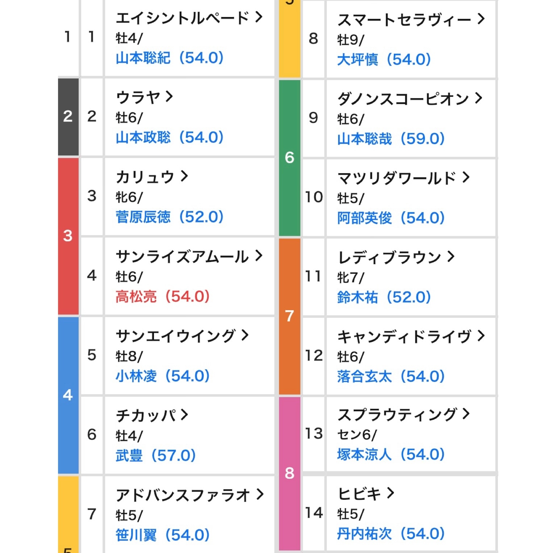Viewport: 553px width, 553px height.
Task: Open jockey link 武豊 (57.0)
Action: click(156, 456)
